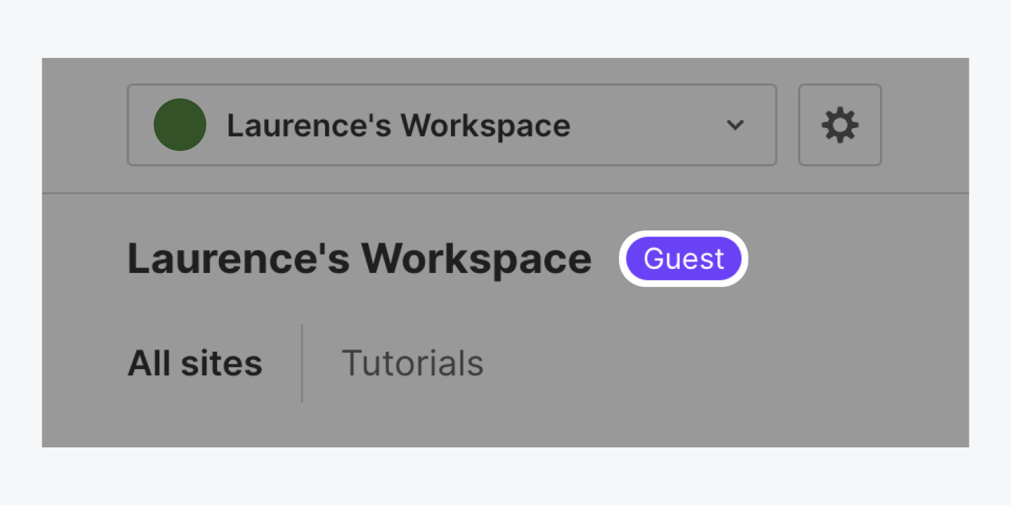1012x506 pixels.
Task: Click the small down-arrow in workspace selector
Action: click(x=735, y=125)
